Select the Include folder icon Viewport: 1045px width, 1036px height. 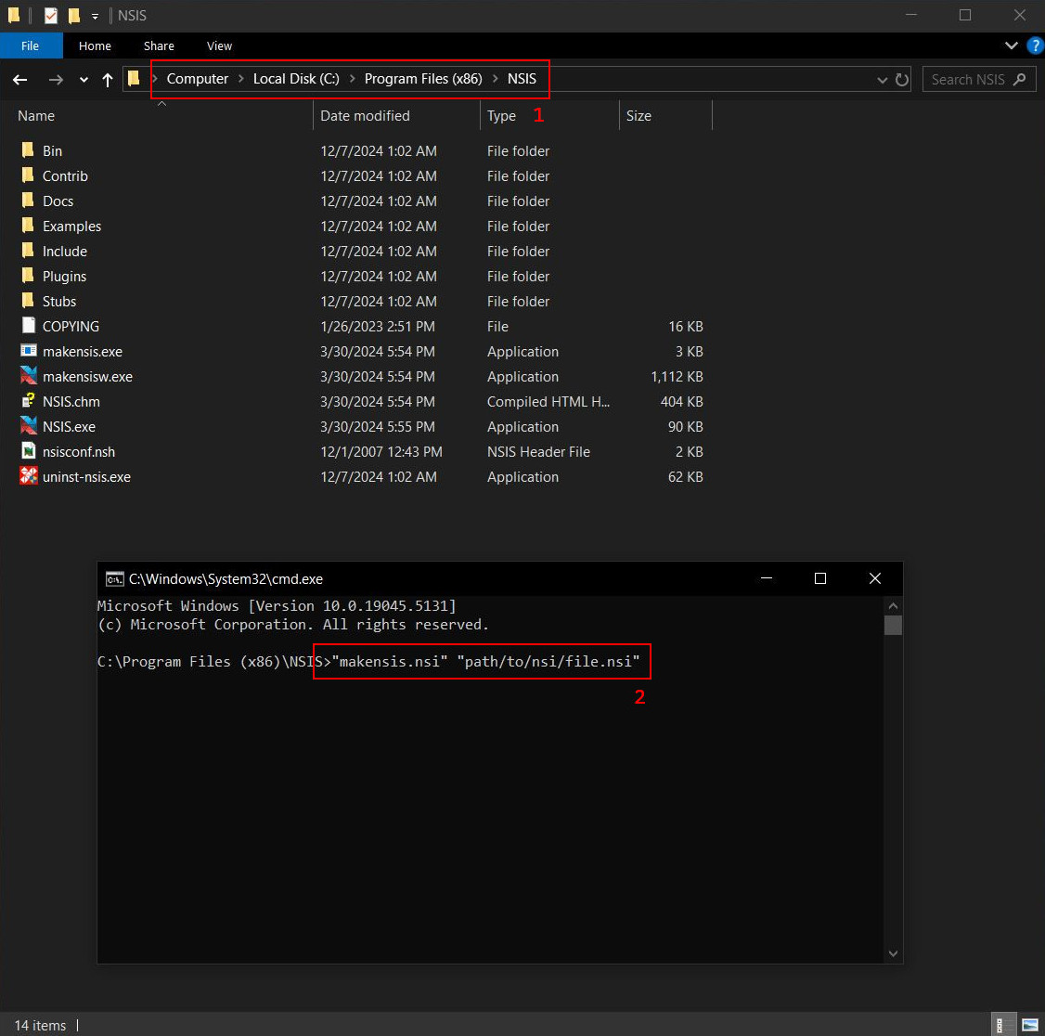[x=27, y=251]
